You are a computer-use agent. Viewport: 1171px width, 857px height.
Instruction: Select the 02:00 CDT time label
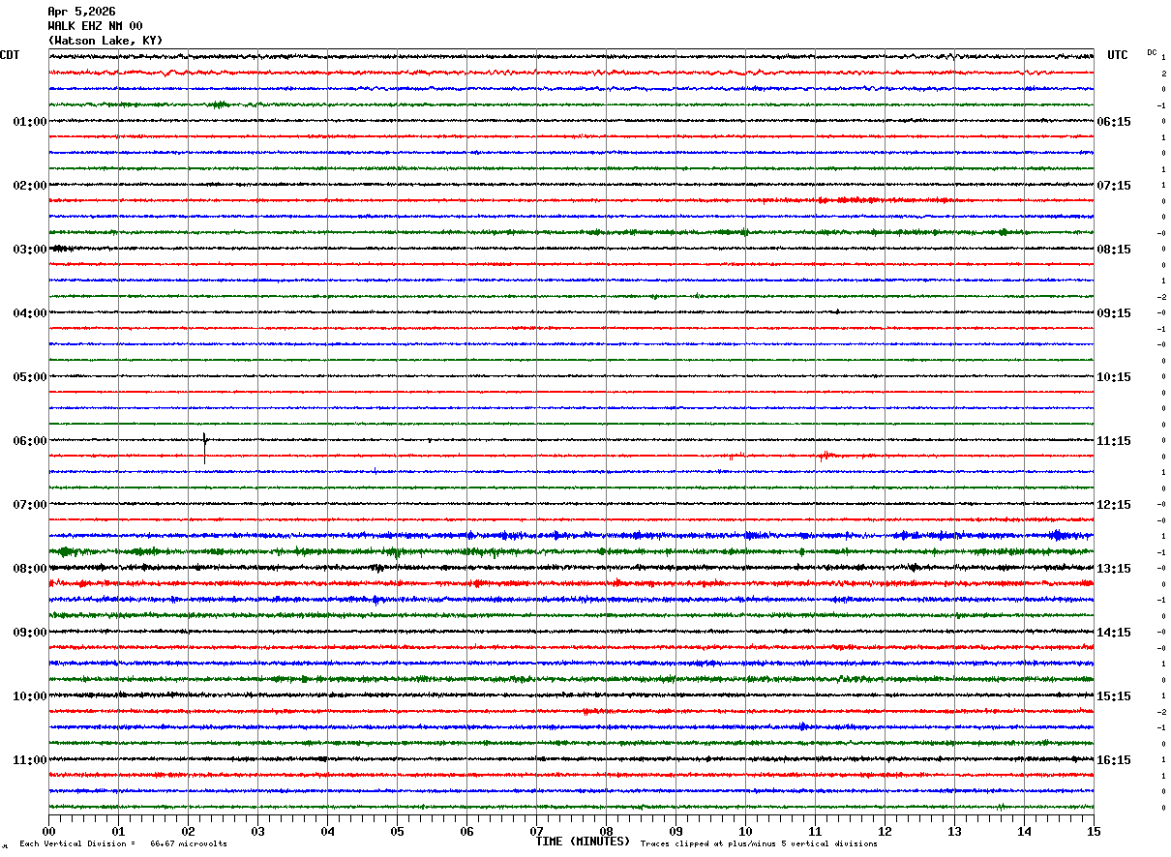pos(30,186)
